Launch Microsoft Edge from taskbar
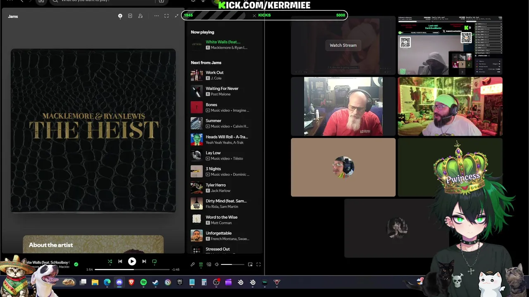Screen dimensions: 529x297 pyautogui.click(x=107, y=282)
